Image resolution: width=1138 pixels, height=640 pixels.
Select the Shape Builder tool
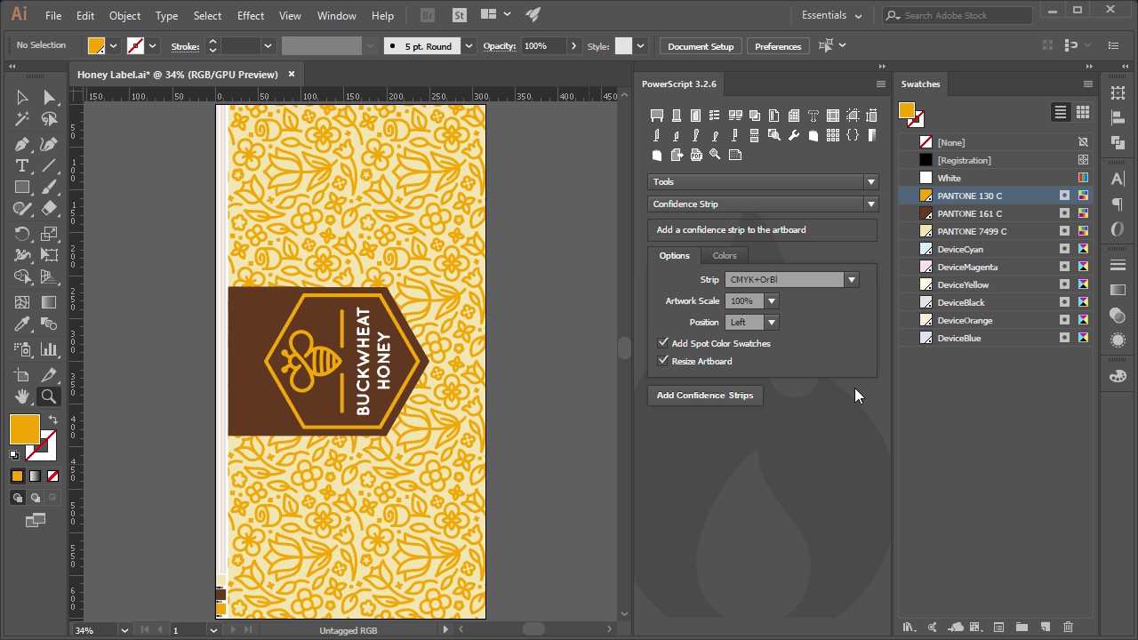[x=22, y=278]
